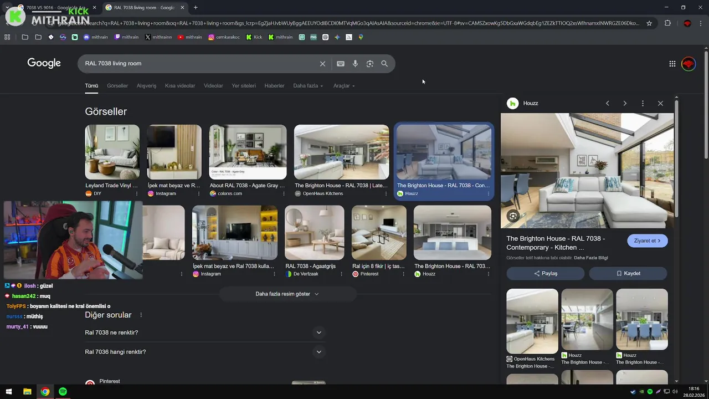The image size is (709, 399).
Task: Open the browser apps grid shortcut
Action: click(7, 37)
